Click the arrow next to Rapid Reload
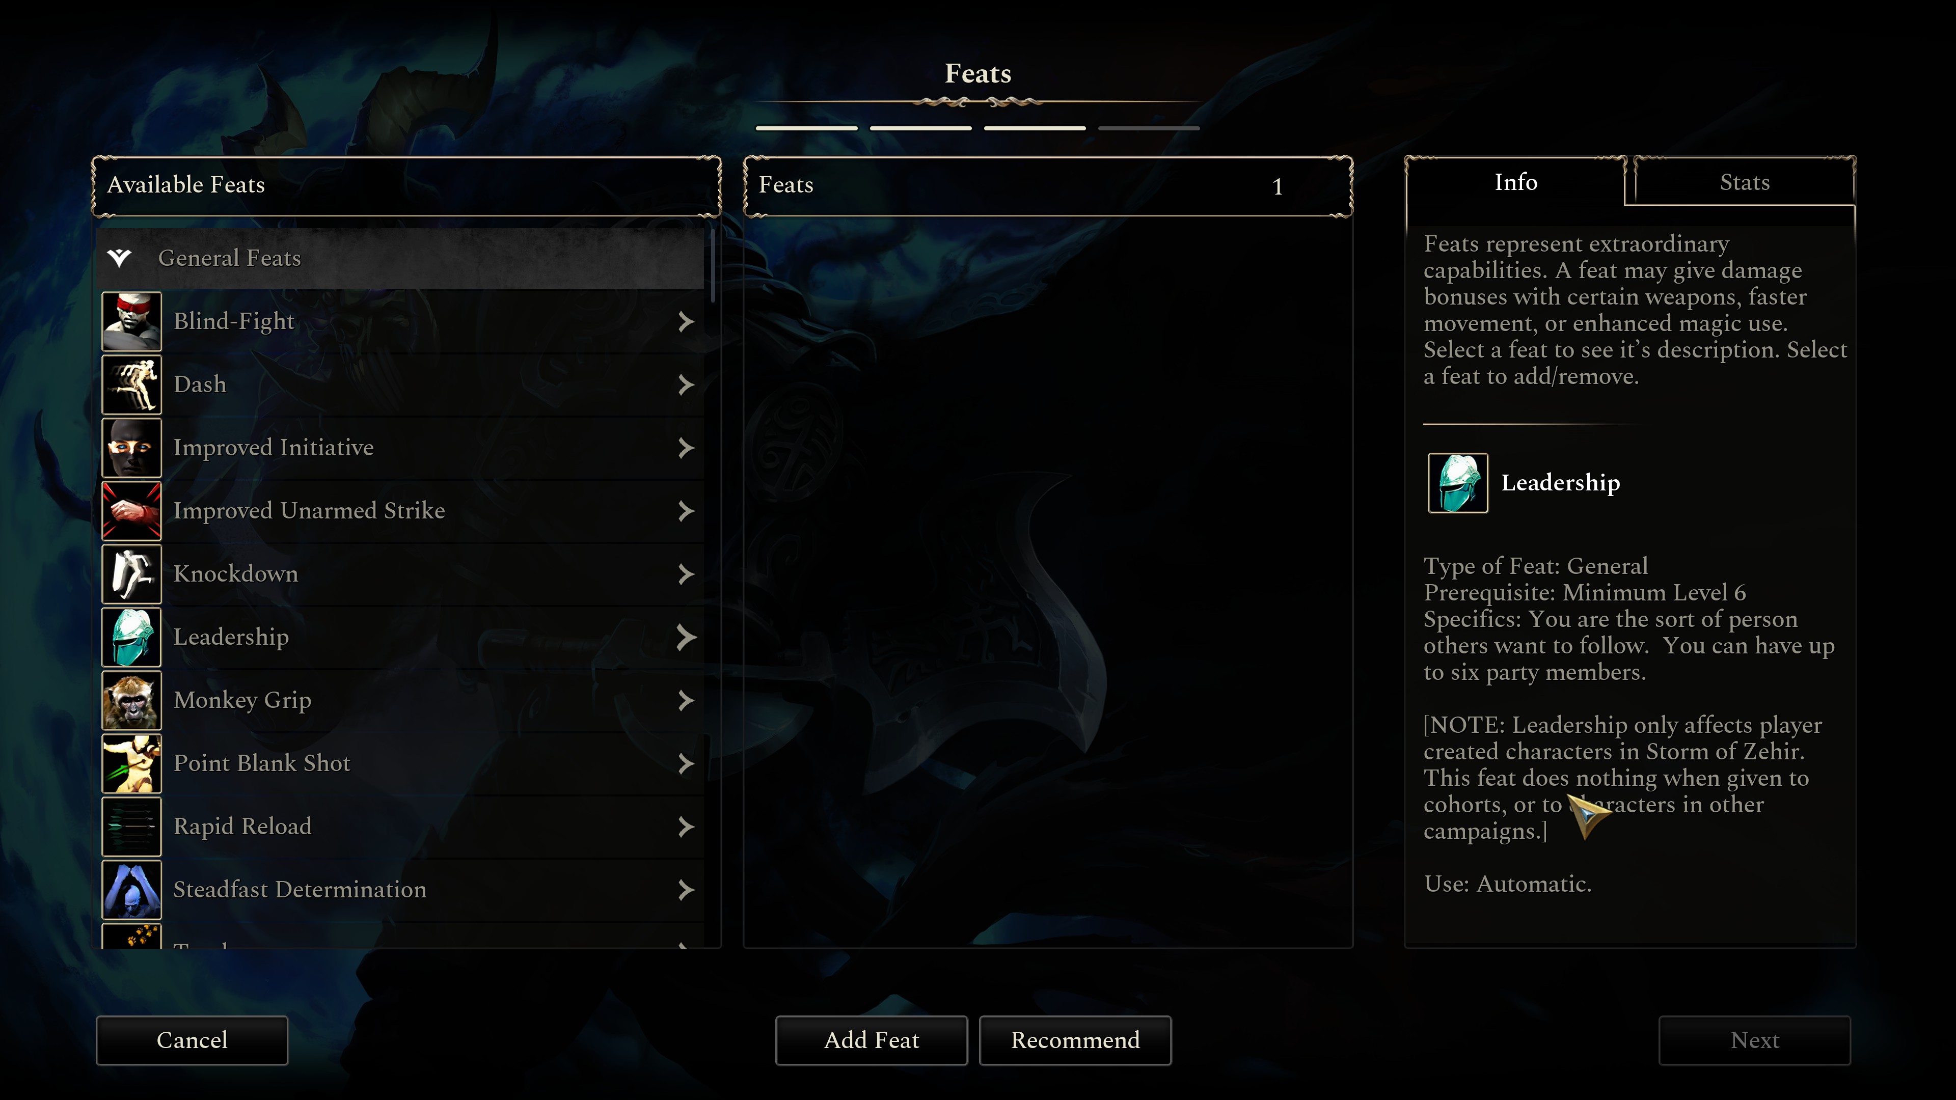This screenshot has height=1100, width=1956. [686, 826]
